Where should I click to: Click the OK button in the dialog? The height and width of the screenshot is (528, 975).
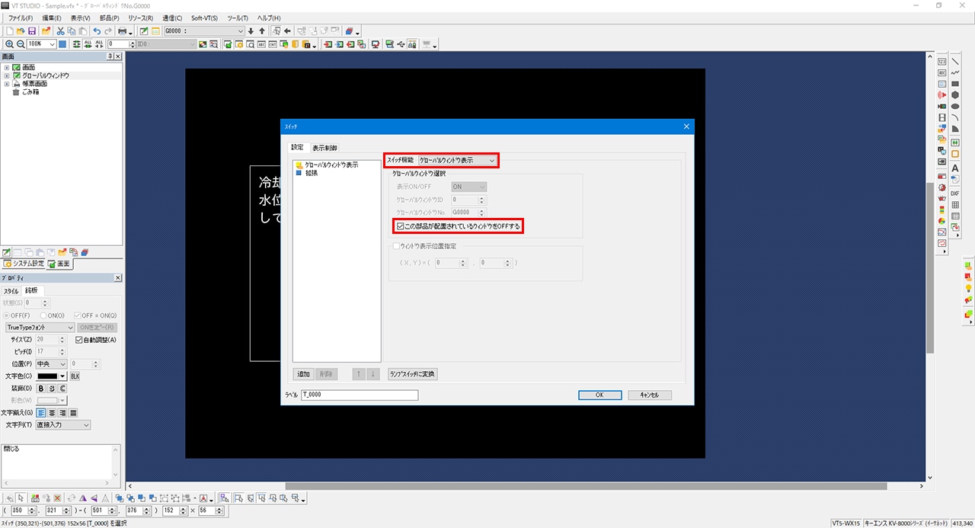599,395
